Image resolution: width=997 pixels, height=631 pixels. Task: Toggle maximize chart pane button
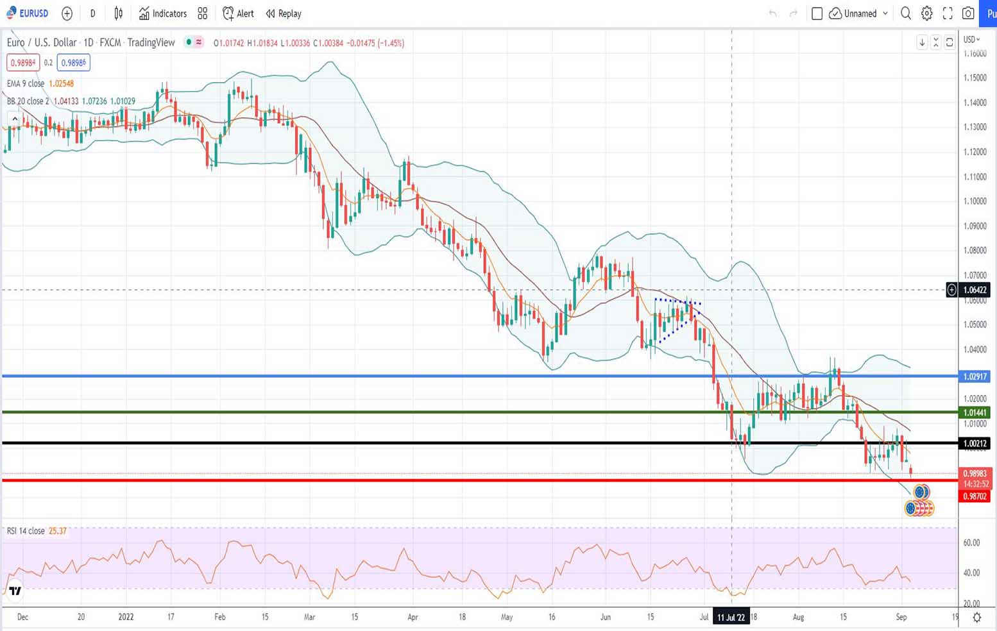point(950,42)
